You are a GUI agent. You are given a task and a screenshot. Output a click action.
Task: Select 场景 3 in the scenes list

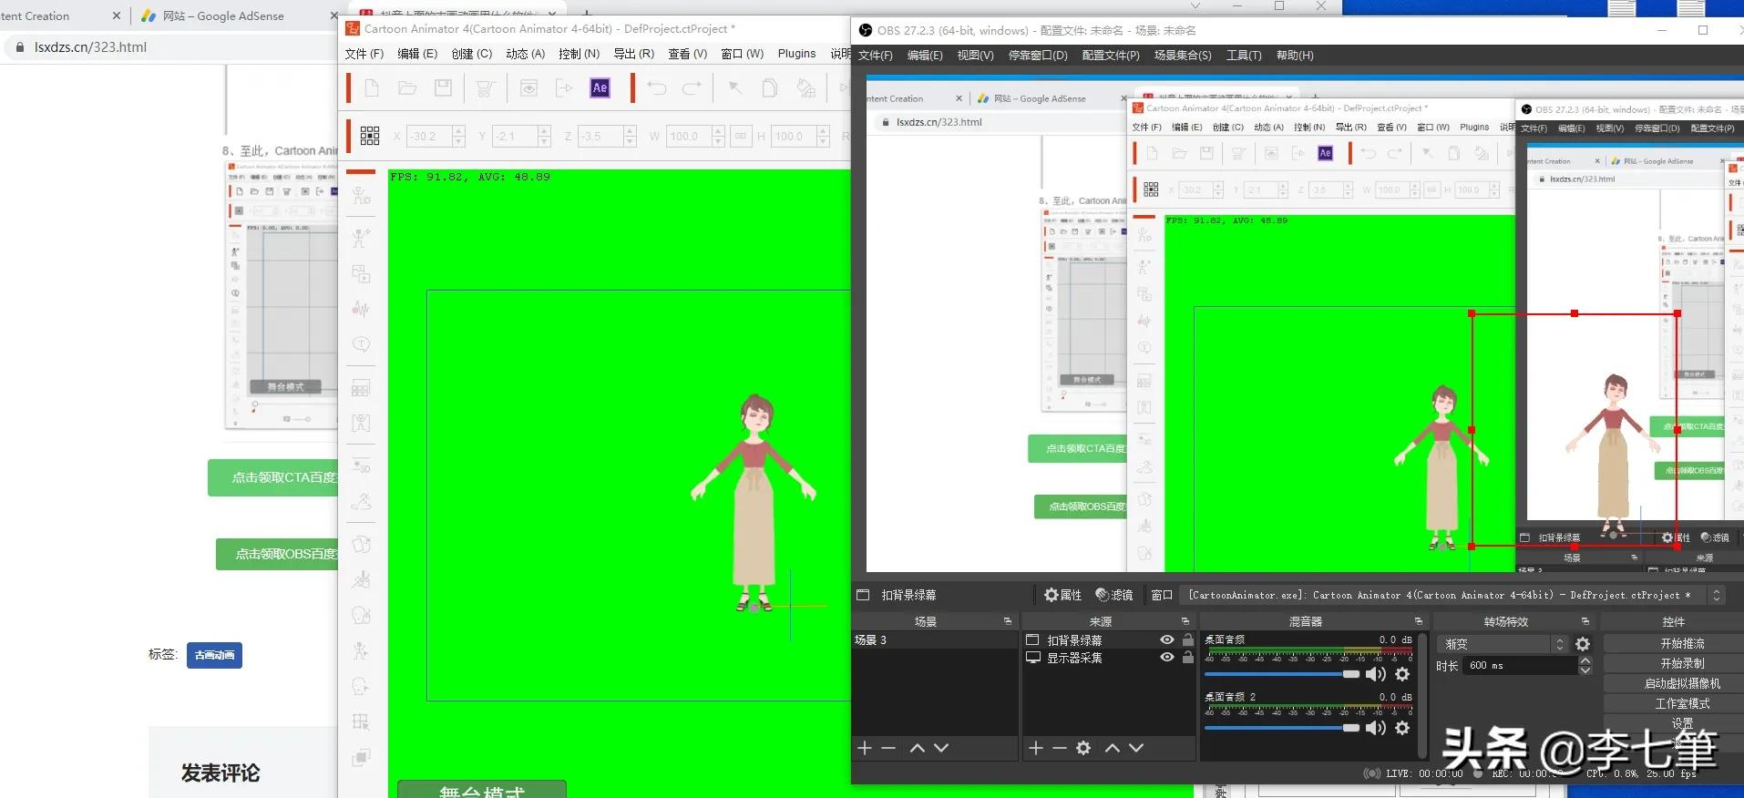click(x=934, y=640)
